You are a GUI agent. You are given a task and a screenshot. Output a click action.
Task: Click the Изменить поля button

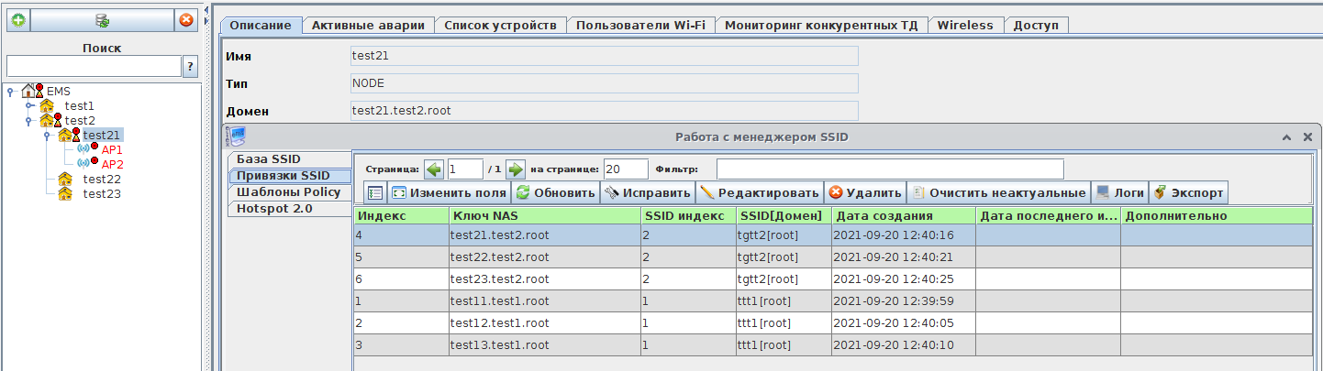449,192
